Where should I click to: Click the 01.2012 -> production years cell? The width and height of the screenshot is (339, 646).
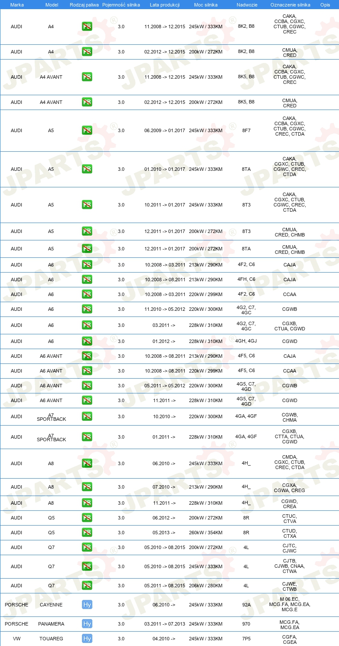click(164, 341)
